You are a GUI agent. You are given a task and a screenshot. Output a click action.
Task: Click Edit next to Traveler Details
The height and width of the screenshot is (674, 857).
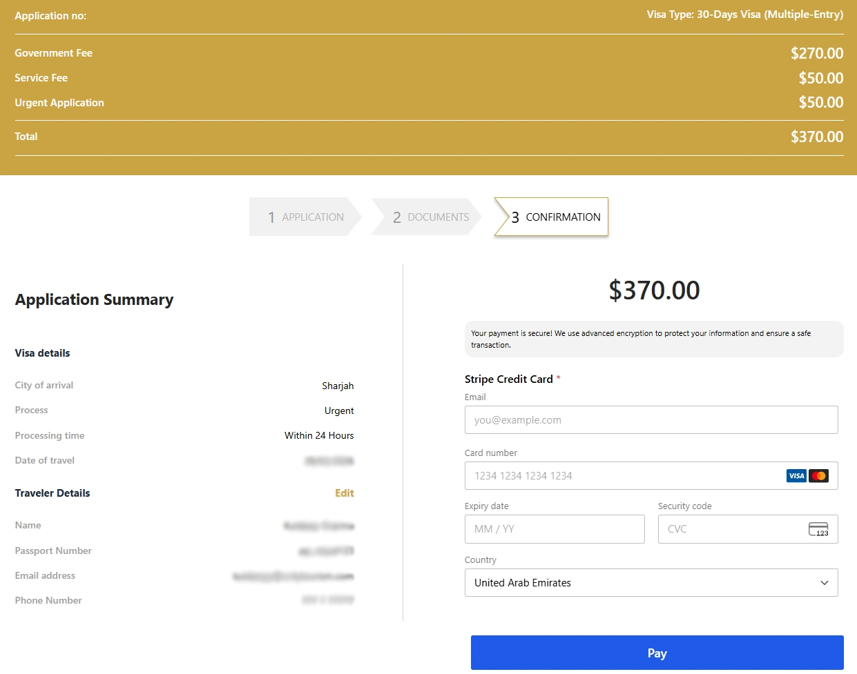(344, 493)
